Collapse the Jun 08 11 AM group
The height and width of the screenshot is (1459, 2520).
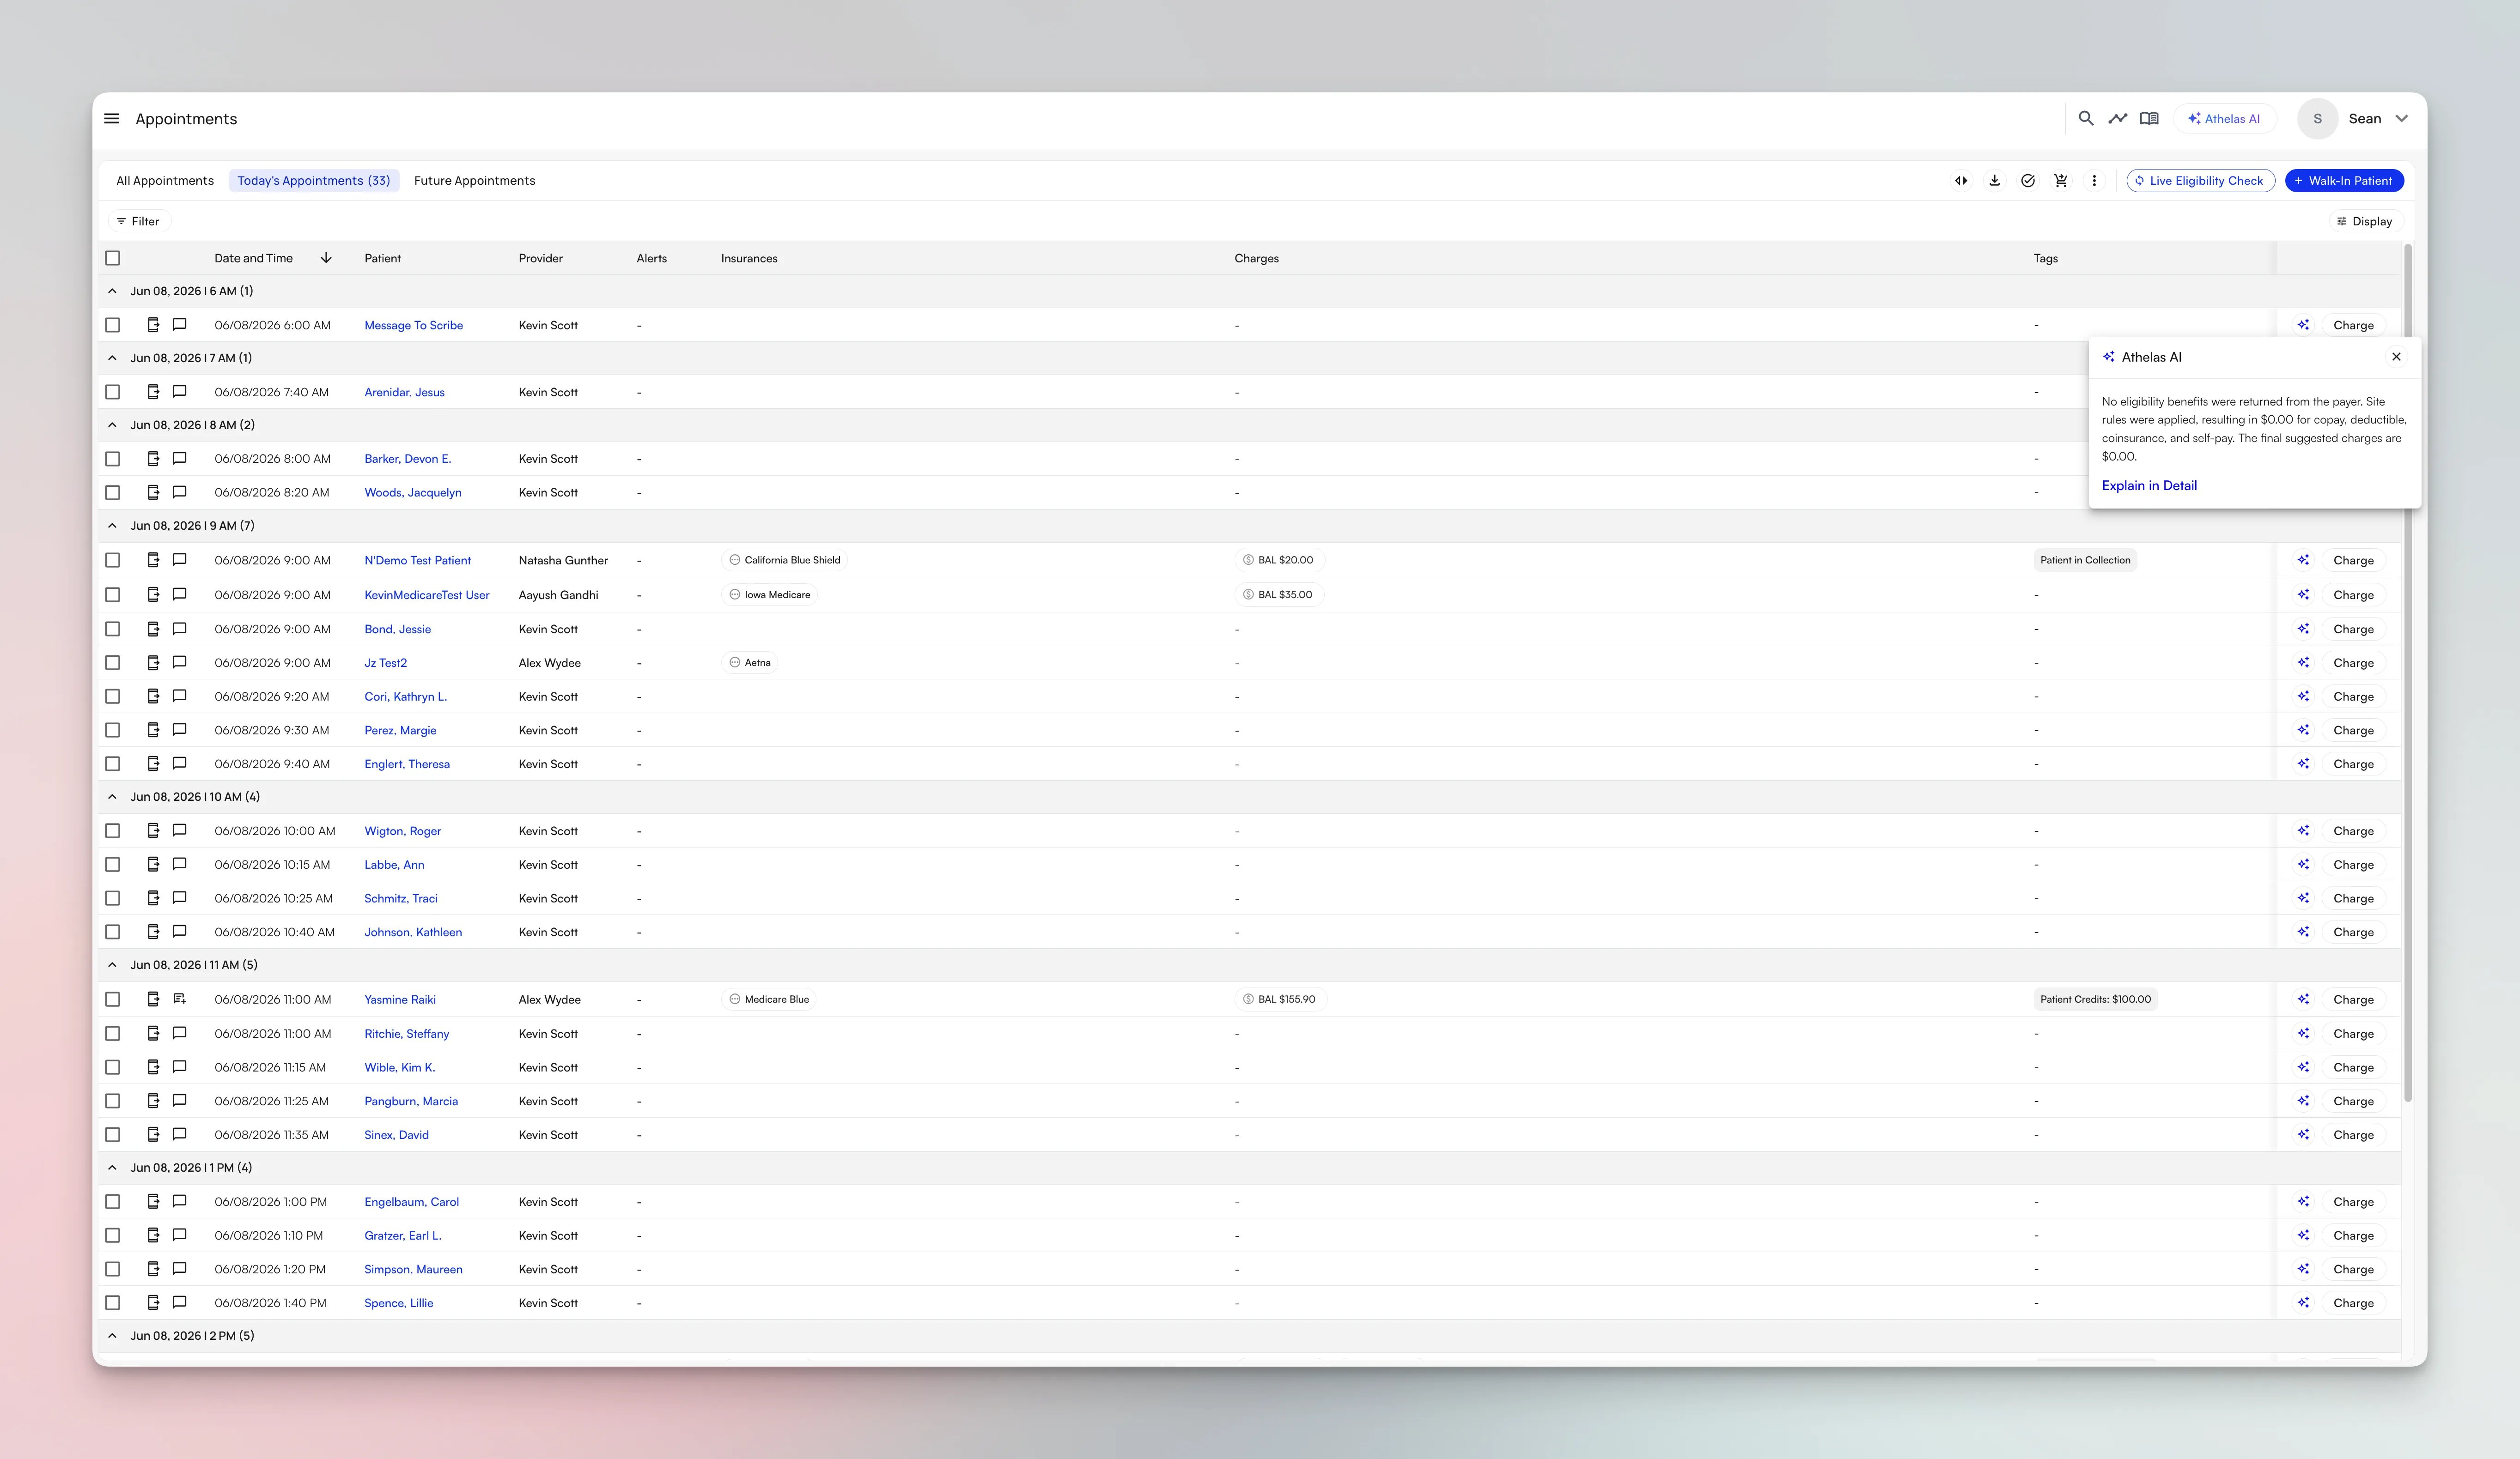[112, 964]
